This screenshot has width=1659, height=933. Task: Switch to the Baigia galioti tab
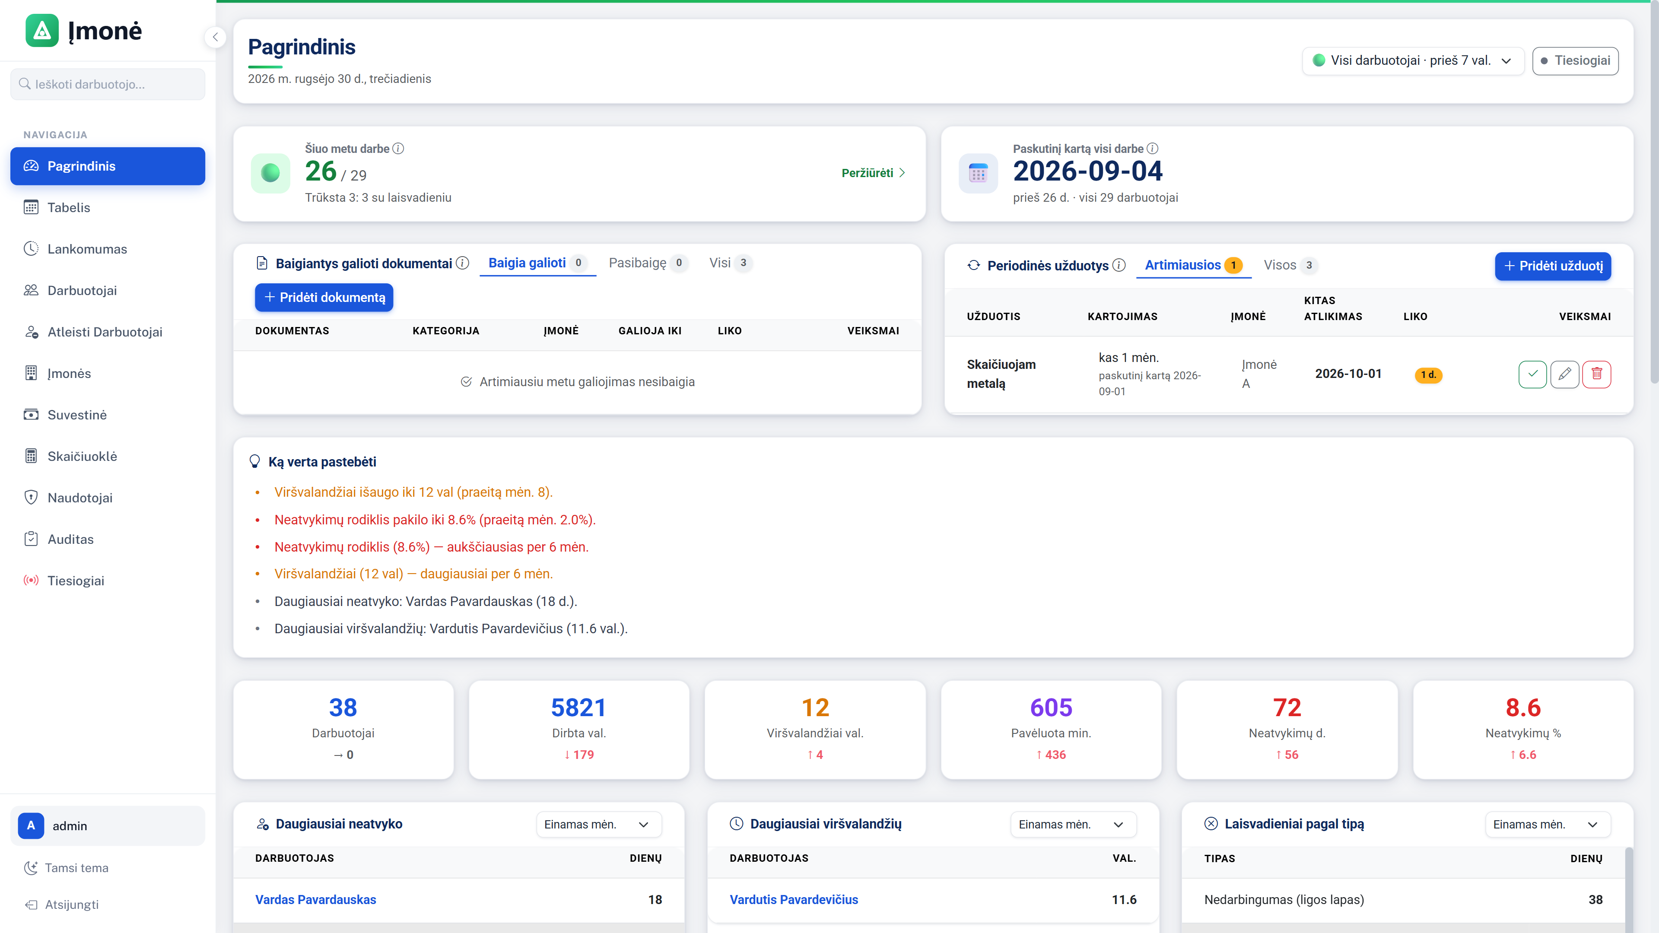[537, 263]
